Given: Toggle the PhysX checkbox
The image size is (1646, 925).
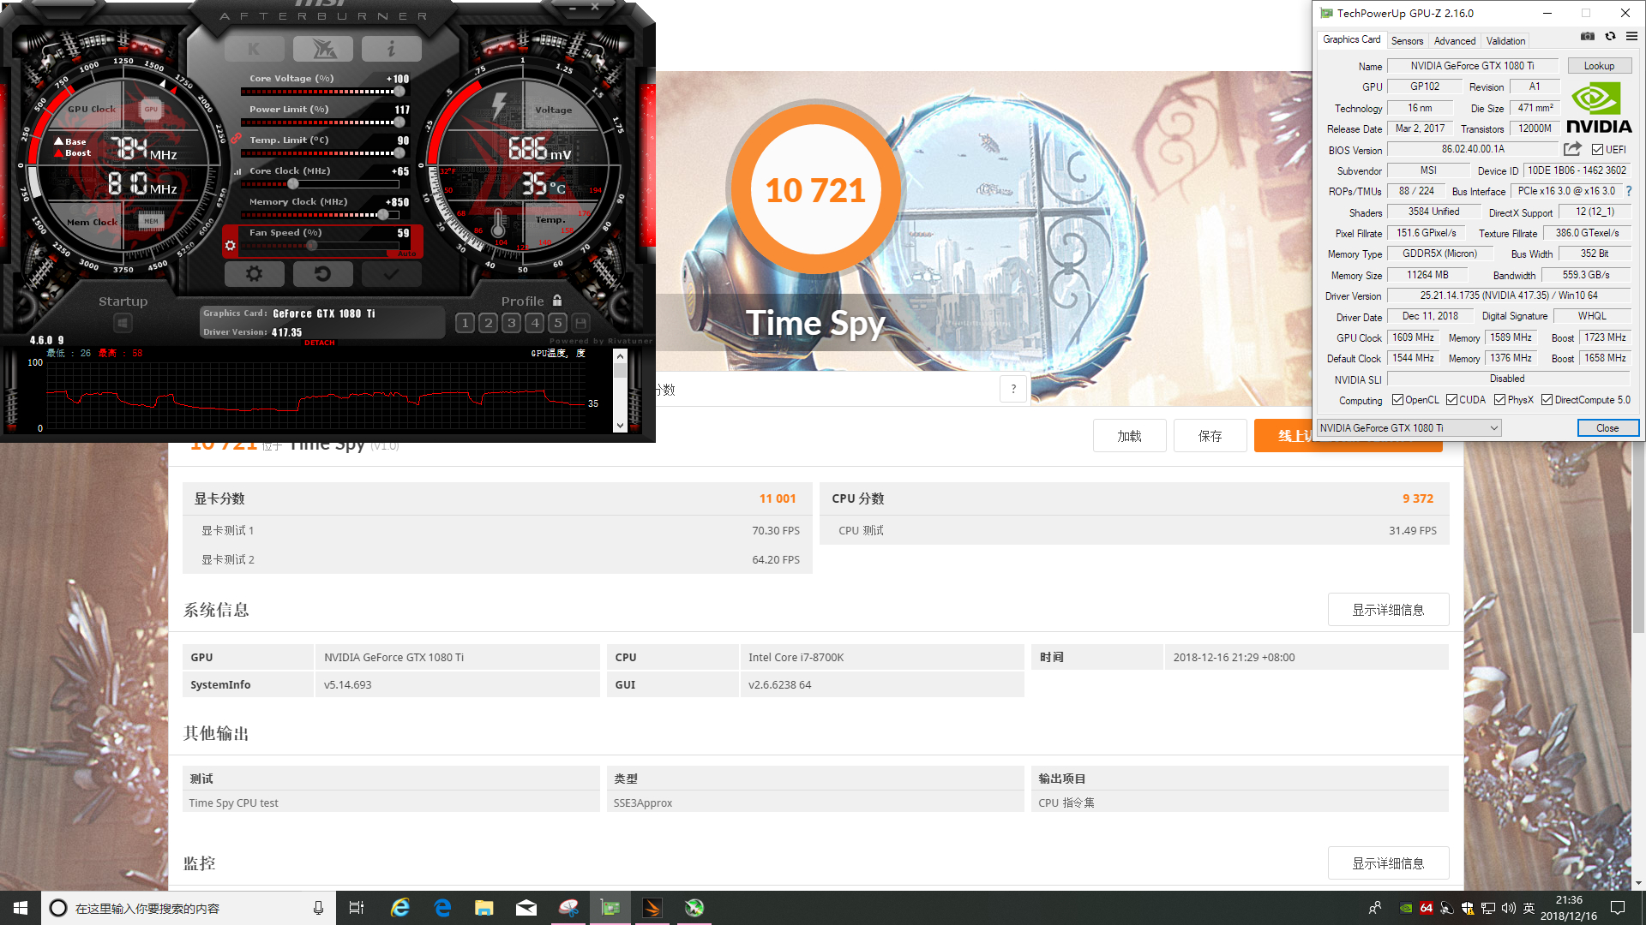Looking at the screenshot, I should pyautogui.click(x=1499, y=400).
